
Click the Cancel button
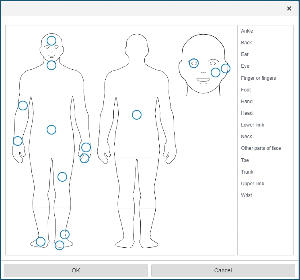[x=223, y=270]
